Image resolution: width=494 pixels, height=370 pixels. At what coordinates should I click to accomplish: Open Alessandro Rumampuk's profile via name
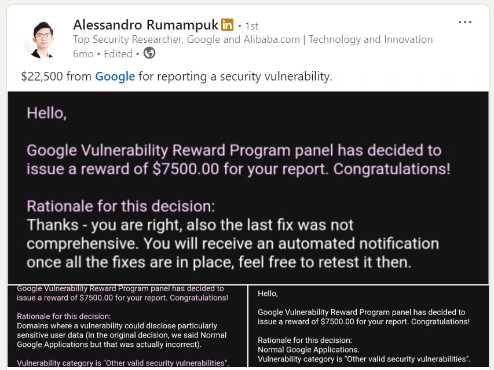144,25
